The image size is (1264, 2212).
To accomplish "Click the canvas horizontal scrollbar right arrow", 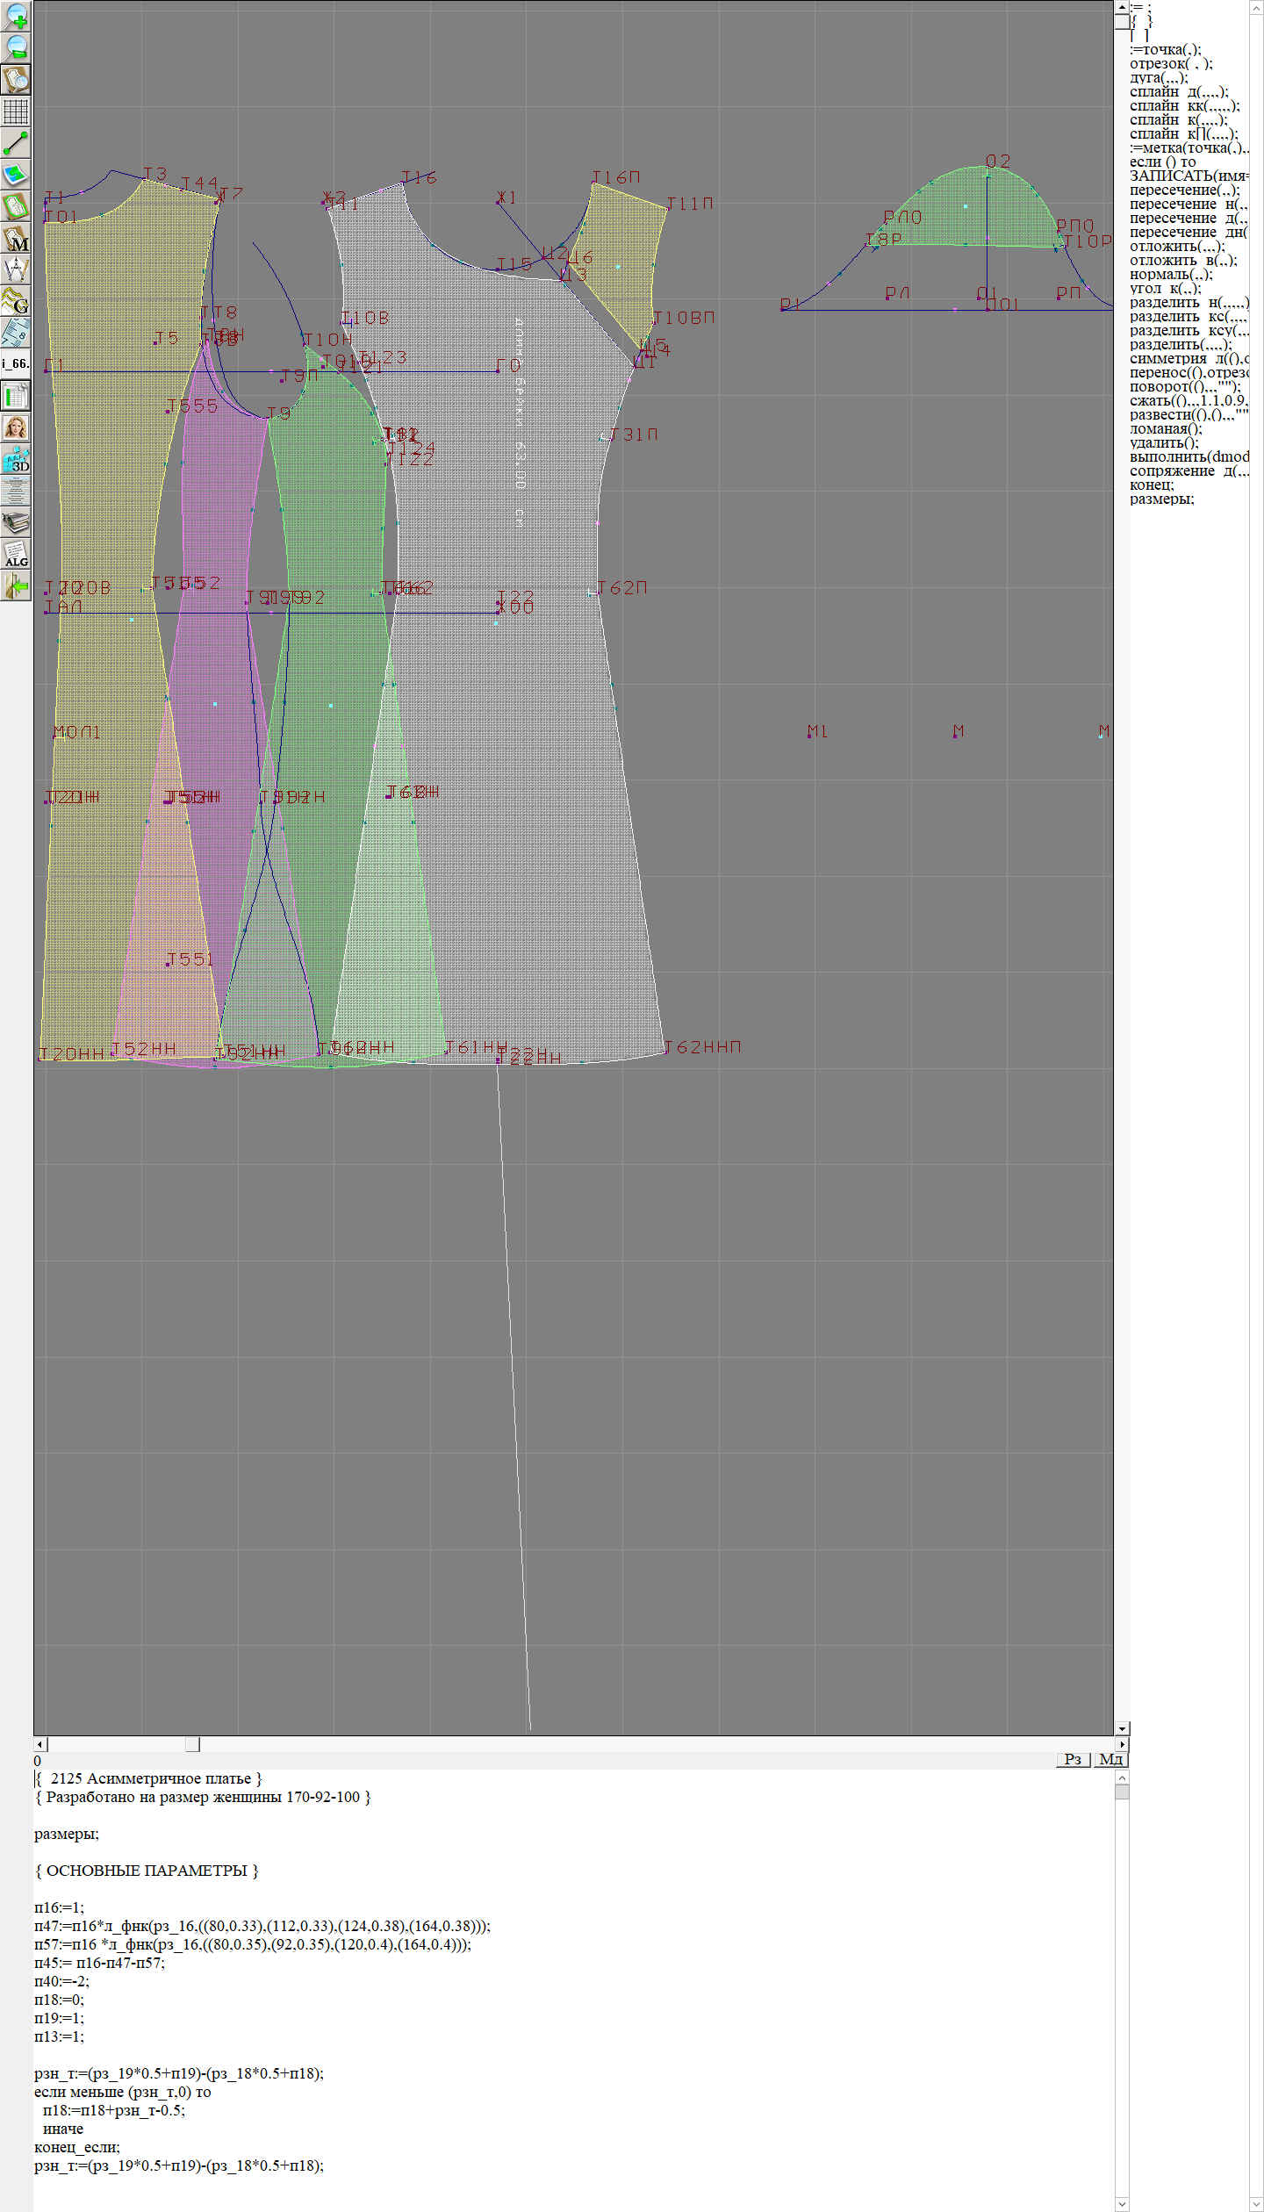I will pos(1122,1744).
